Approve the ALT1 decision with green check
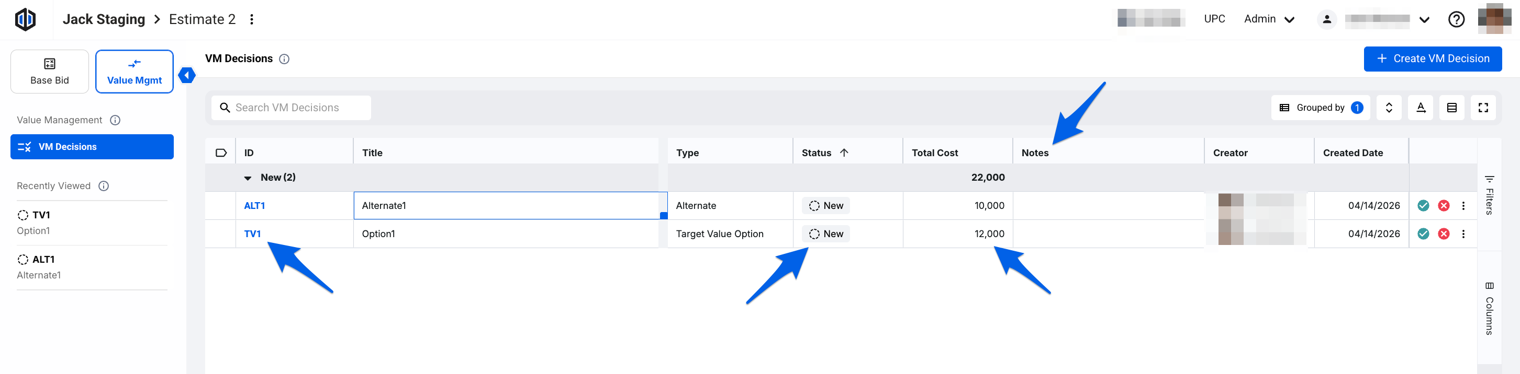 (x=1423, y=206)
